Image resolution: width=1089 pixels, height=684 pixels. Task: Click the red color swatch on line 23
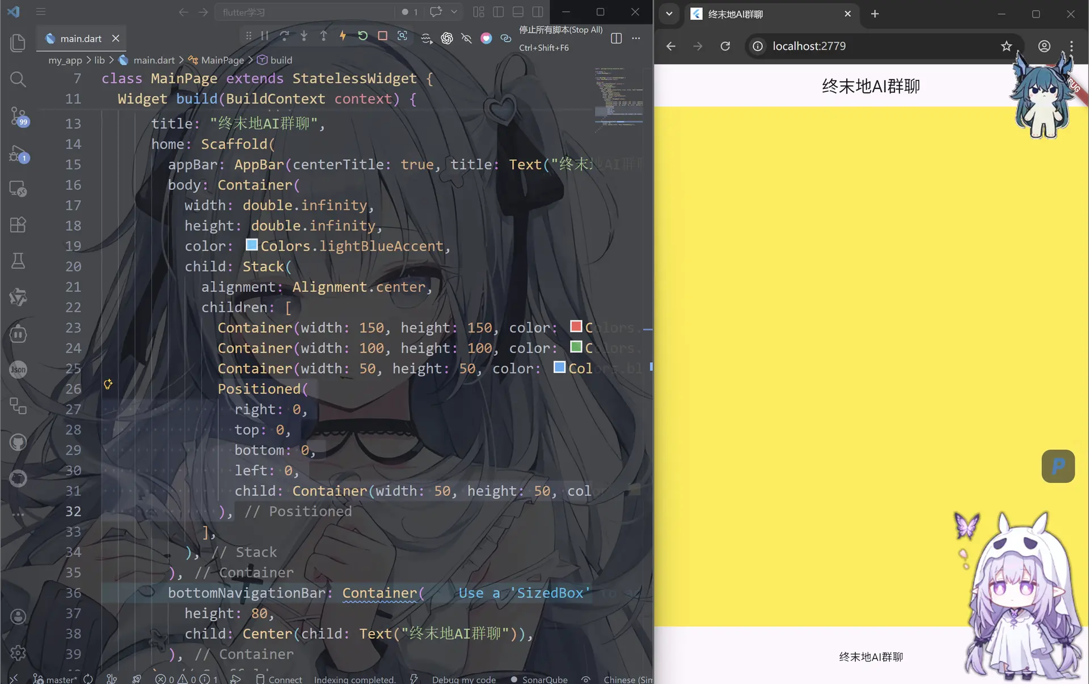576,326
